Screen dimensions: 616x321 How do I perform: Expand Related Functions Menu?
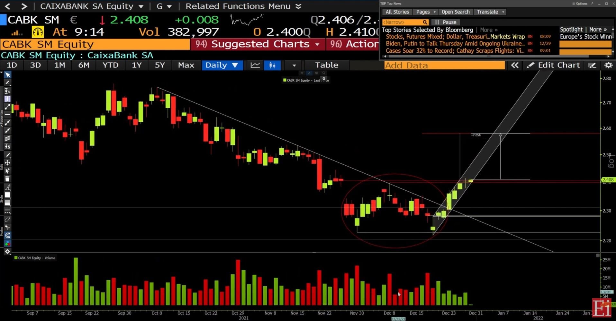[x=243, y=6]
